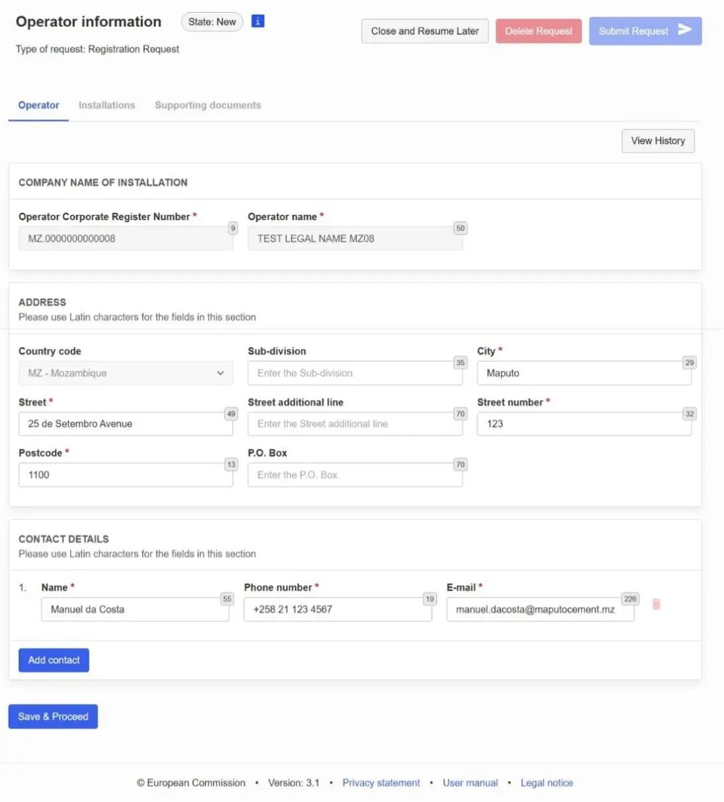Focus the City field containing Maputo

pyautogui.click(x=585, y=373)
